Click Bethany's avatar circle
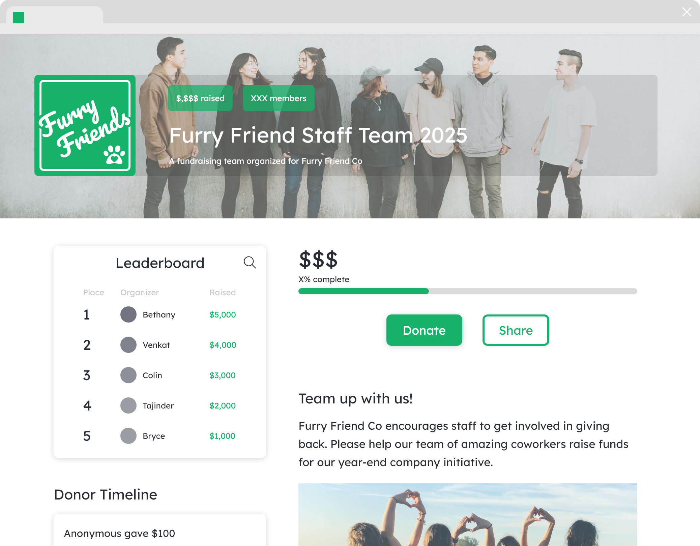 pos(128,314)
